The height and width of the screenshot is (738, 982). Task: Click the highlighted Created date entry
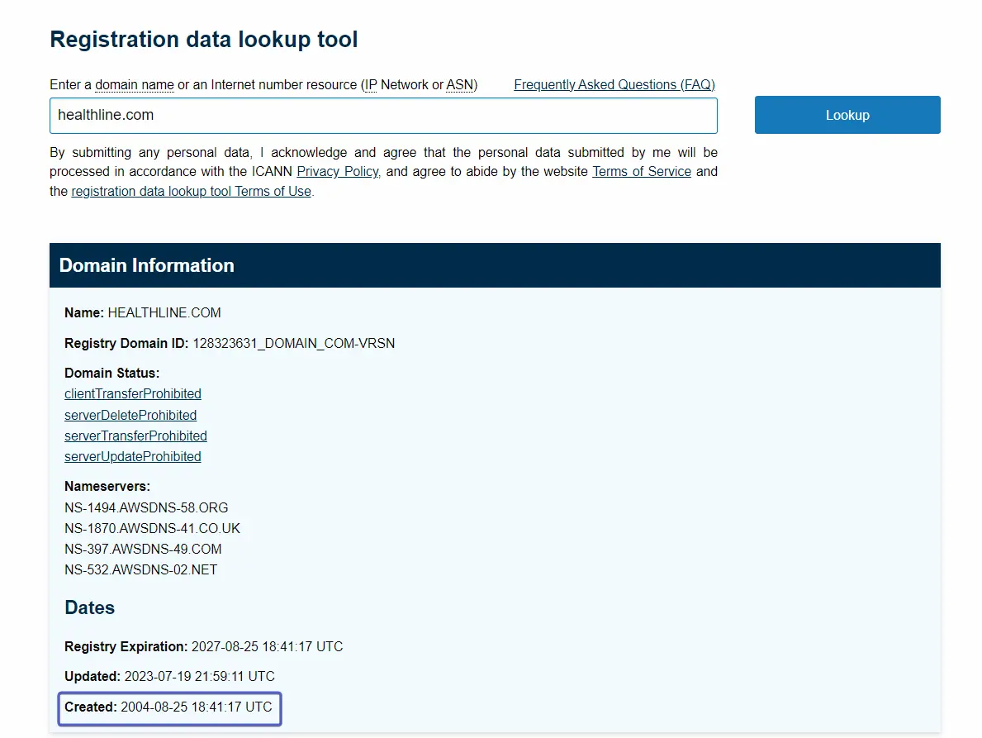coord(168,707)
